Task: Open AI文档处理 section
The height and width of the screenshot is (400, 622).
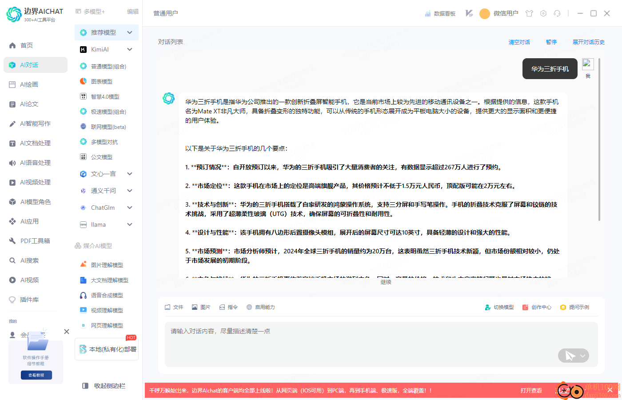Action: [x=35, y=143]
